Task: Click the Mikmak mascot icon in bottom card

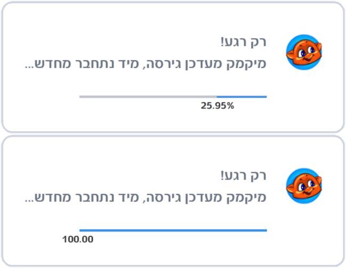Action: pyautogui.click(x=304, y=186)
